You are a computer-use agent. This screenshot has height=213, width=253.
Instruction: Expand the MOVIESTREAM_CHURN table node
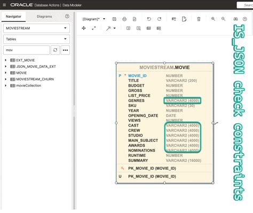point(5,79)
